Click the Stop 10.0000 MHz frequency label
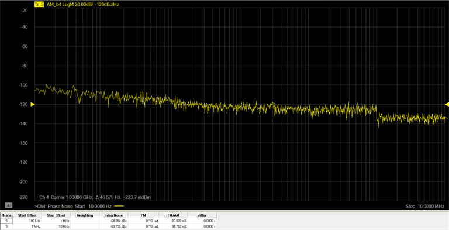This screenshot has height=230, width=449. click(424, 206)
